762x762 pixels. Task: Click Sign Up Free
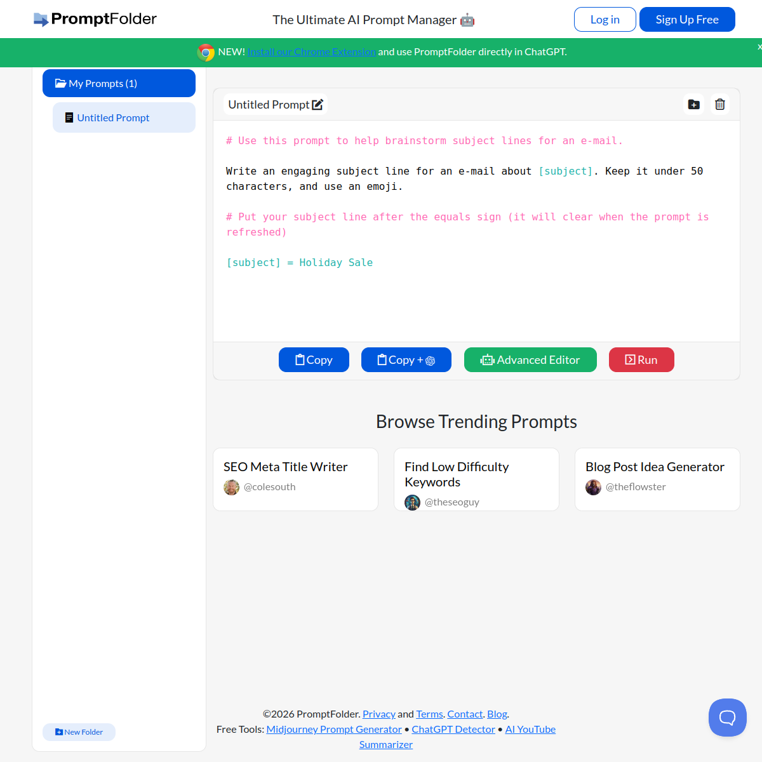pos(686,19)
